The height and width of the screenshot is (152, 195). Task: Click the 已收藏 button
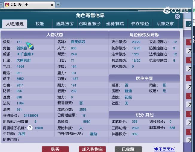(128, 149)
